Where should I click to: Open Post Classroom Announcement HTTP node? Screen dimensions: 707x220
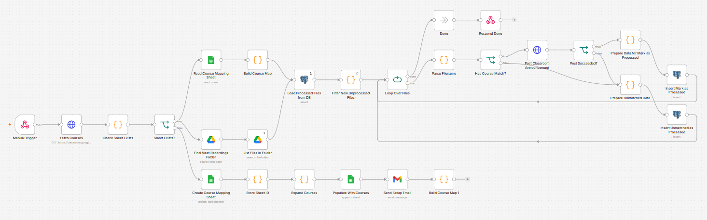(x=537, y=50)
